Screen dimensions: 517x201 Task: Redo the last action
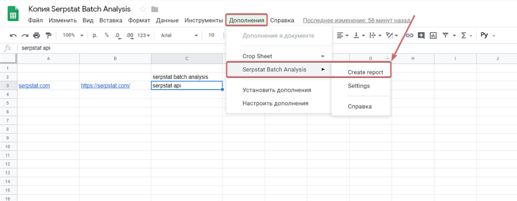(x=25, y=36)
